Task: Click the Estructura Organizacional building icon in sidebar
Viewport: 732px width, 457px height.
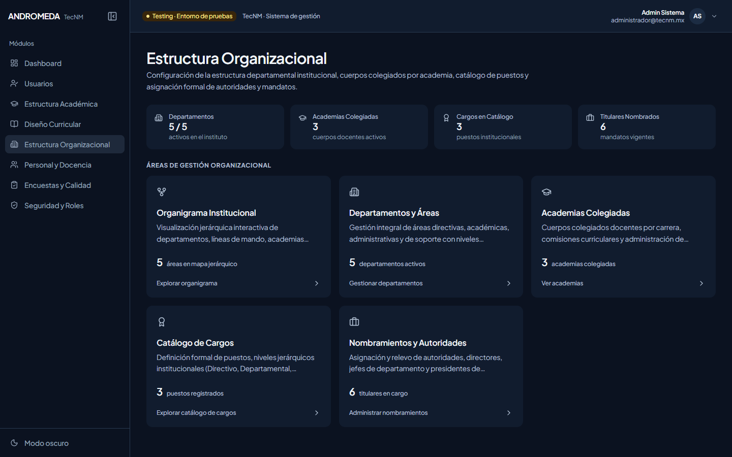Action: pyautogui.click(x=14, y=144)
